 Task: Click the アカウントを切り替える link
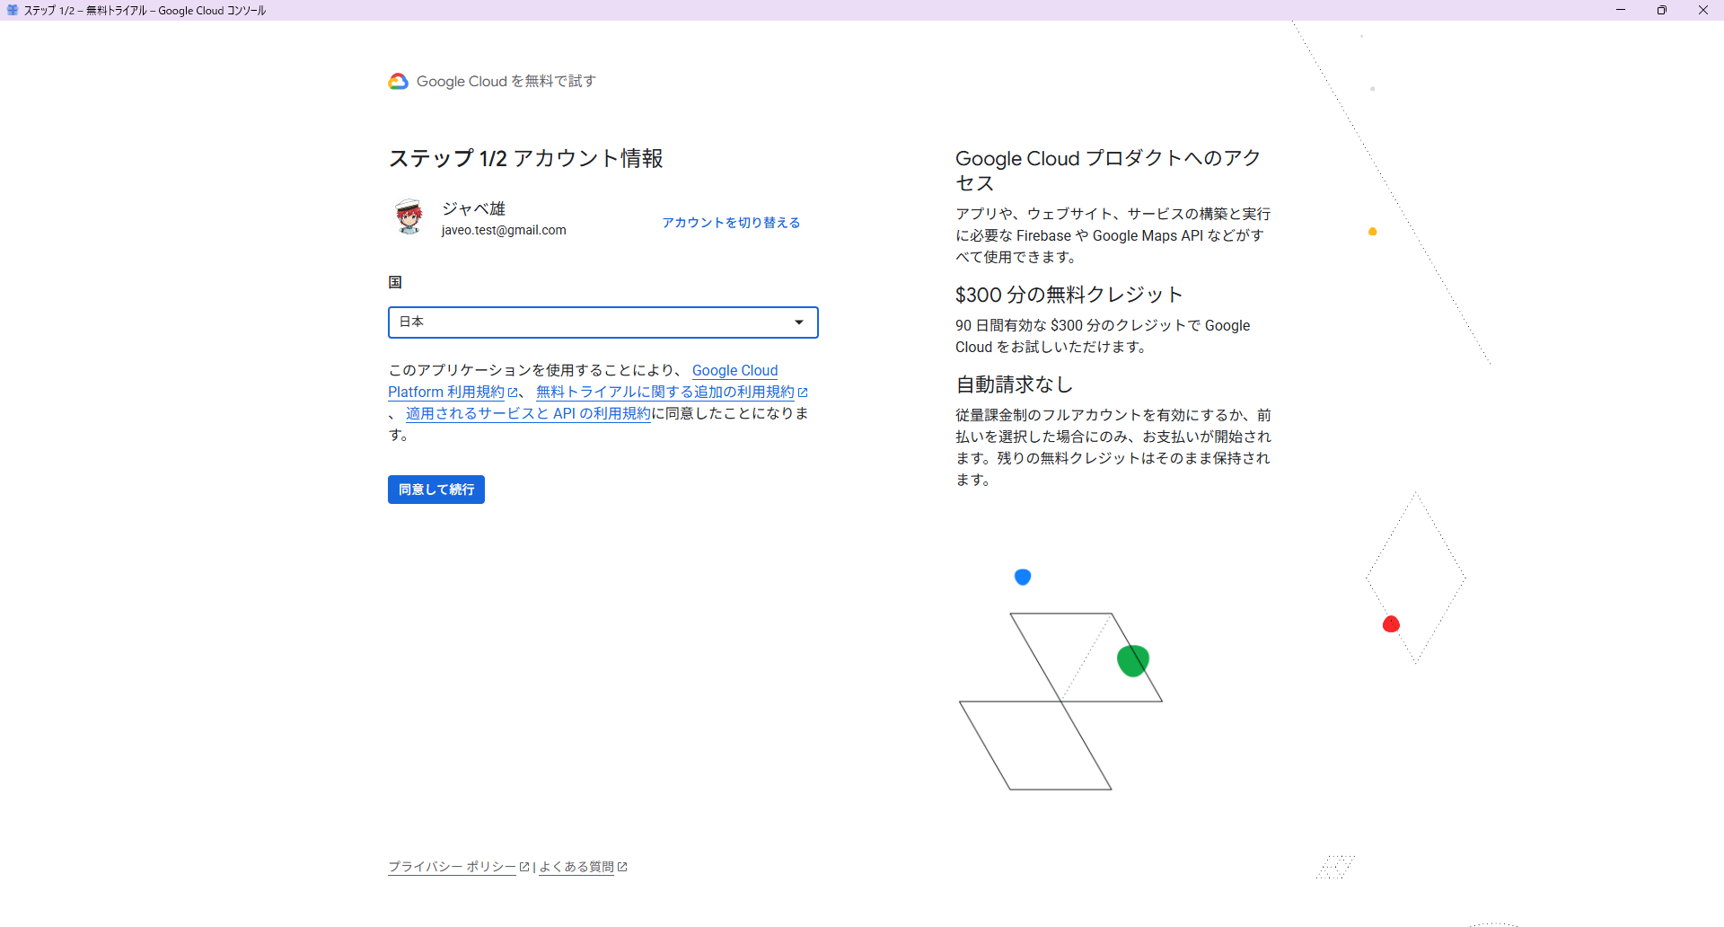[731, 223]
